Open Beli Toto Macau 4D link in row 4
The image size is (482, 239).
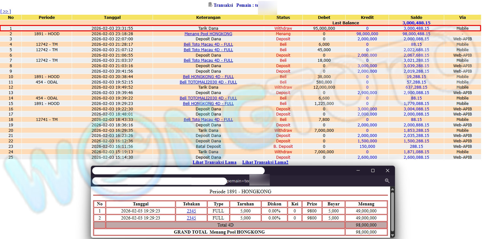(208, 44)
